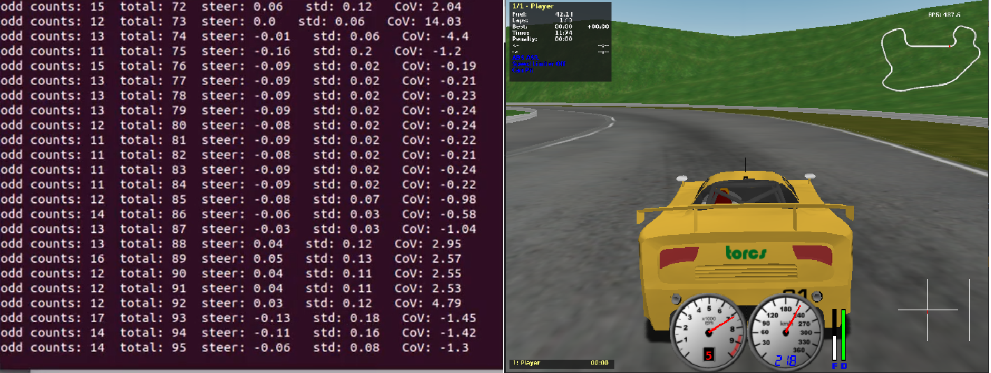
Task: Click 'CoV: -1.3' in the terminal
Action: pos(435,347)
